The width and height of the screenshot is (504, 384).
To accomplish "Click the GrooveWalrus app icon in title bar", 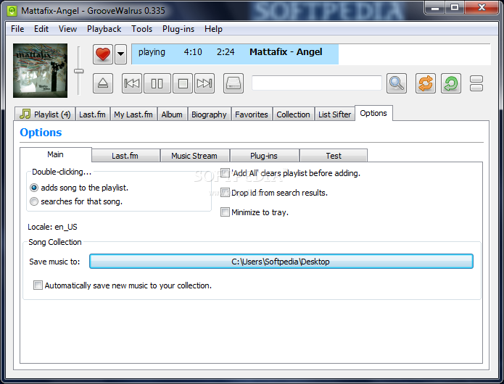I will (x=12, y=11).
